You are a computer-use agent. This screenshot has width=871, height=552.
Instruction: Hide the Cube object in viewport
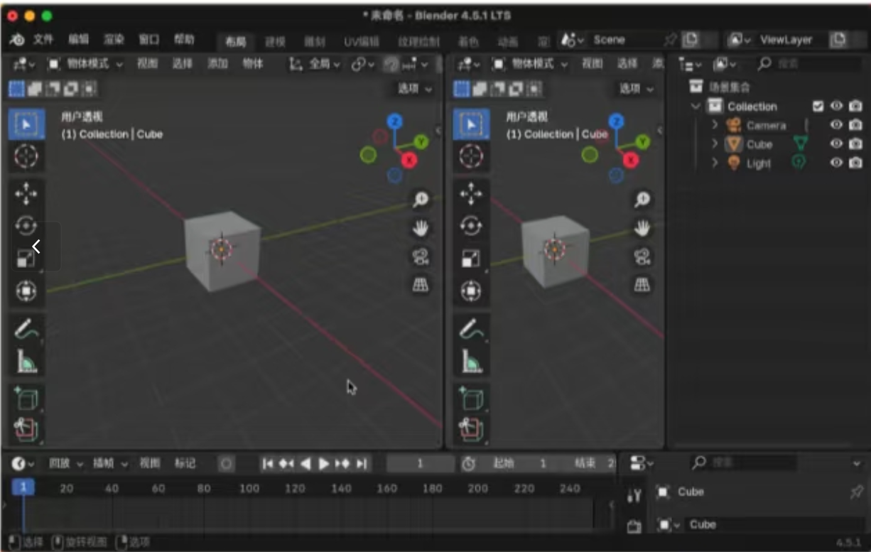837,144
